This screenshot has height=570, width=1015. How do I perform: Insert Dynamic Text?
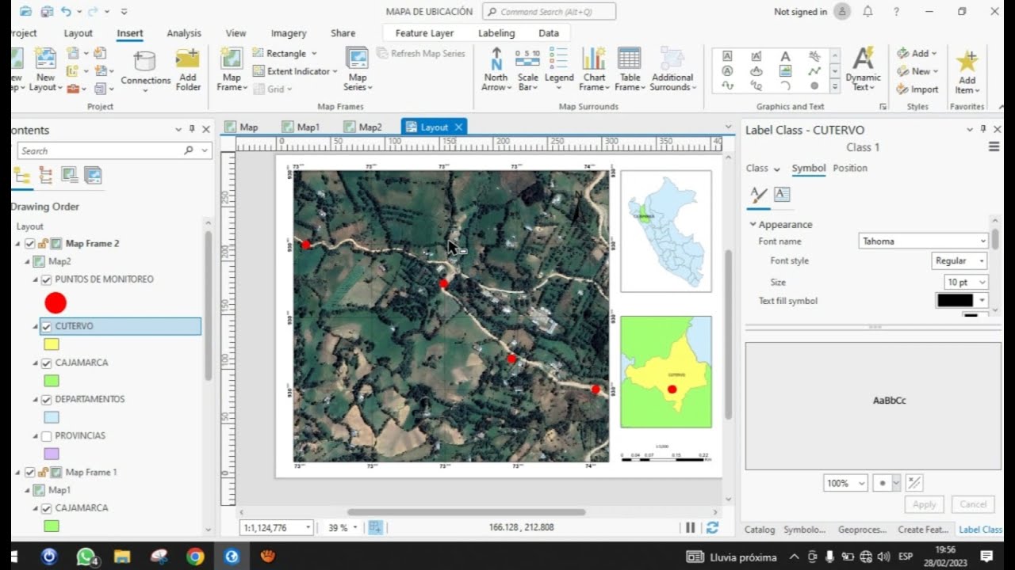(x=863, y=70)
